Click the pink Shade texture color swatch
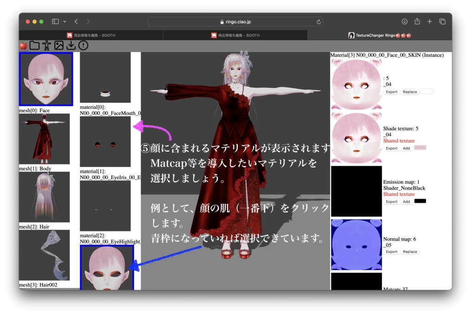Viewport: 471px width, 315px height. [x=420, y=147]
